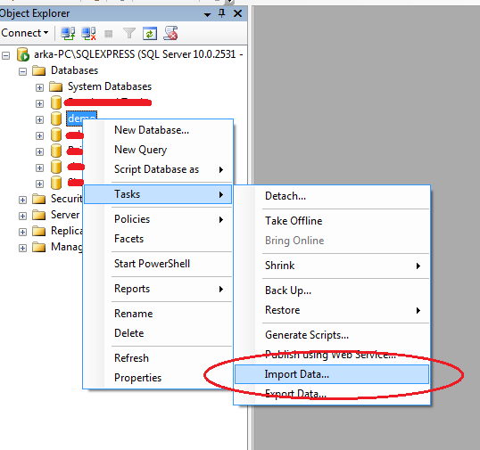This screenshot has height=450, width=480.
Task: Select the demo database tree item
Action: click(x=82, y=119)
